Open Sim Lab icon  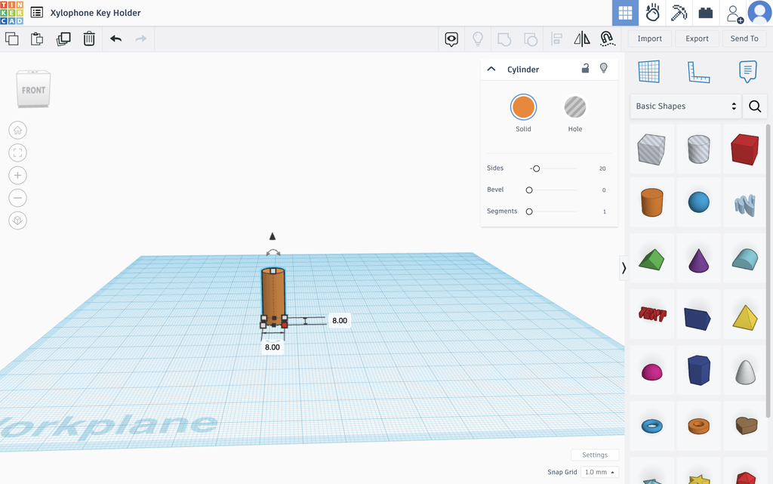(652, 13)
